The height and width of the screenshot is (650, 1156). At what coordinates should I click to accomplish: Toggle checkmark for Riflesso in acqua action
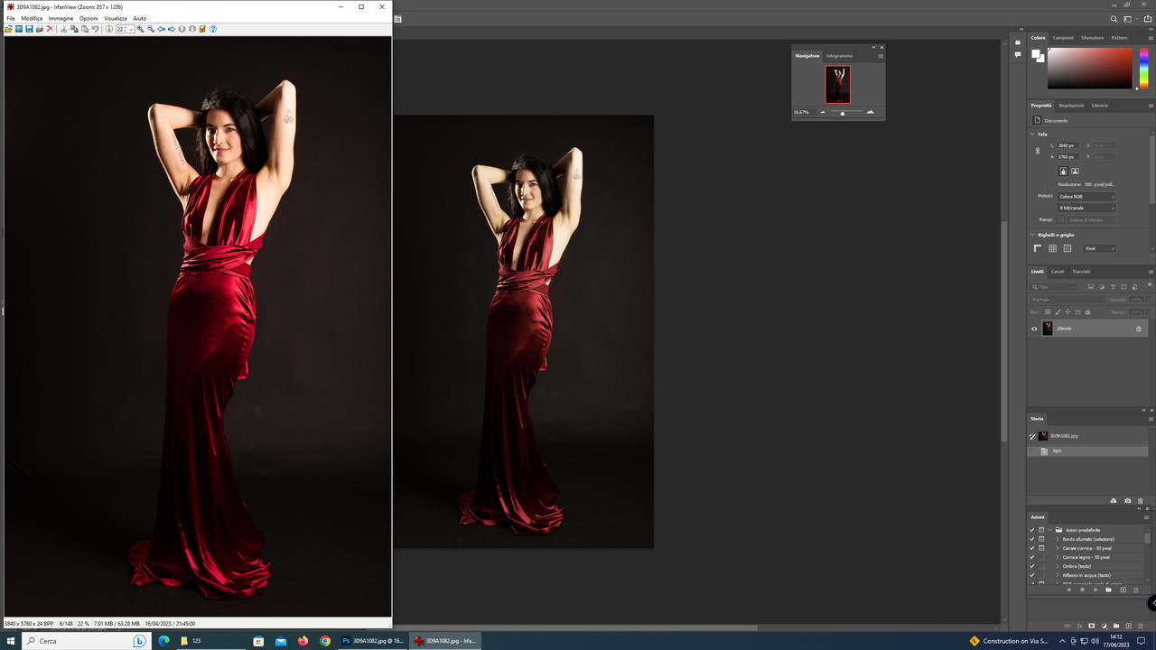click(1032, 575)
